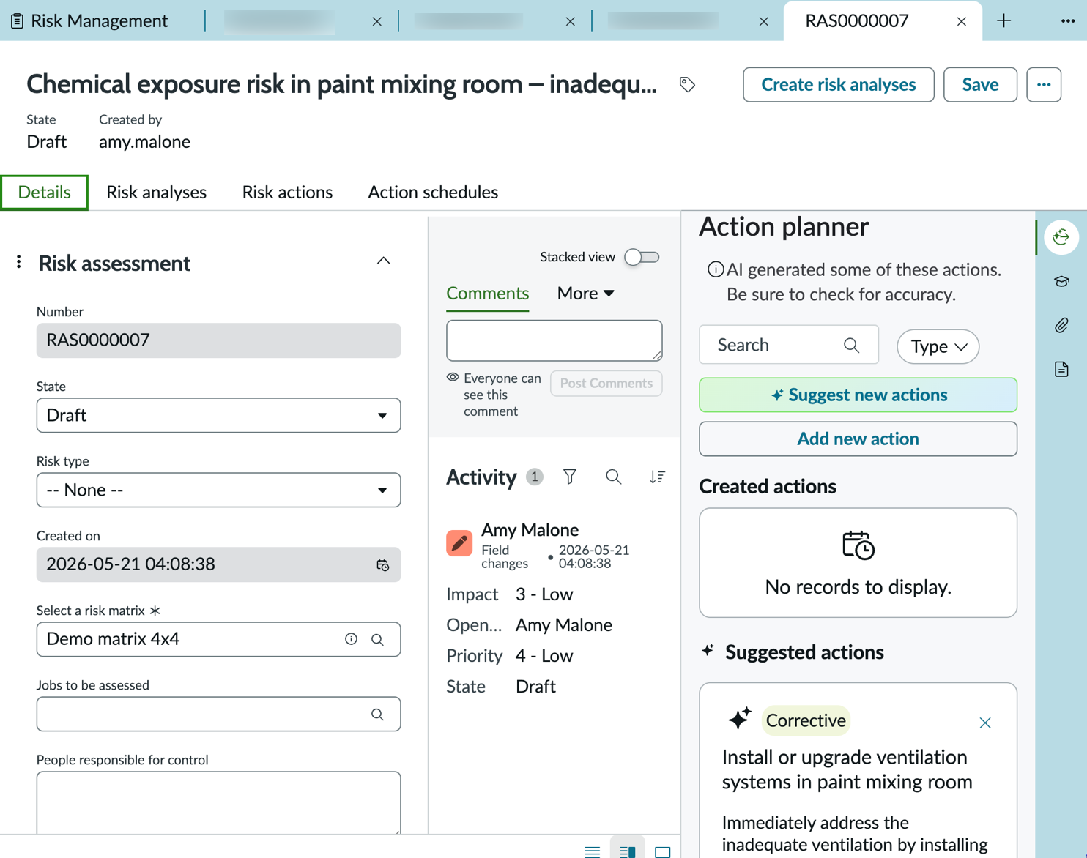Click the Priority 4 - Low value
1087x858 pixels.
point(544,656)
